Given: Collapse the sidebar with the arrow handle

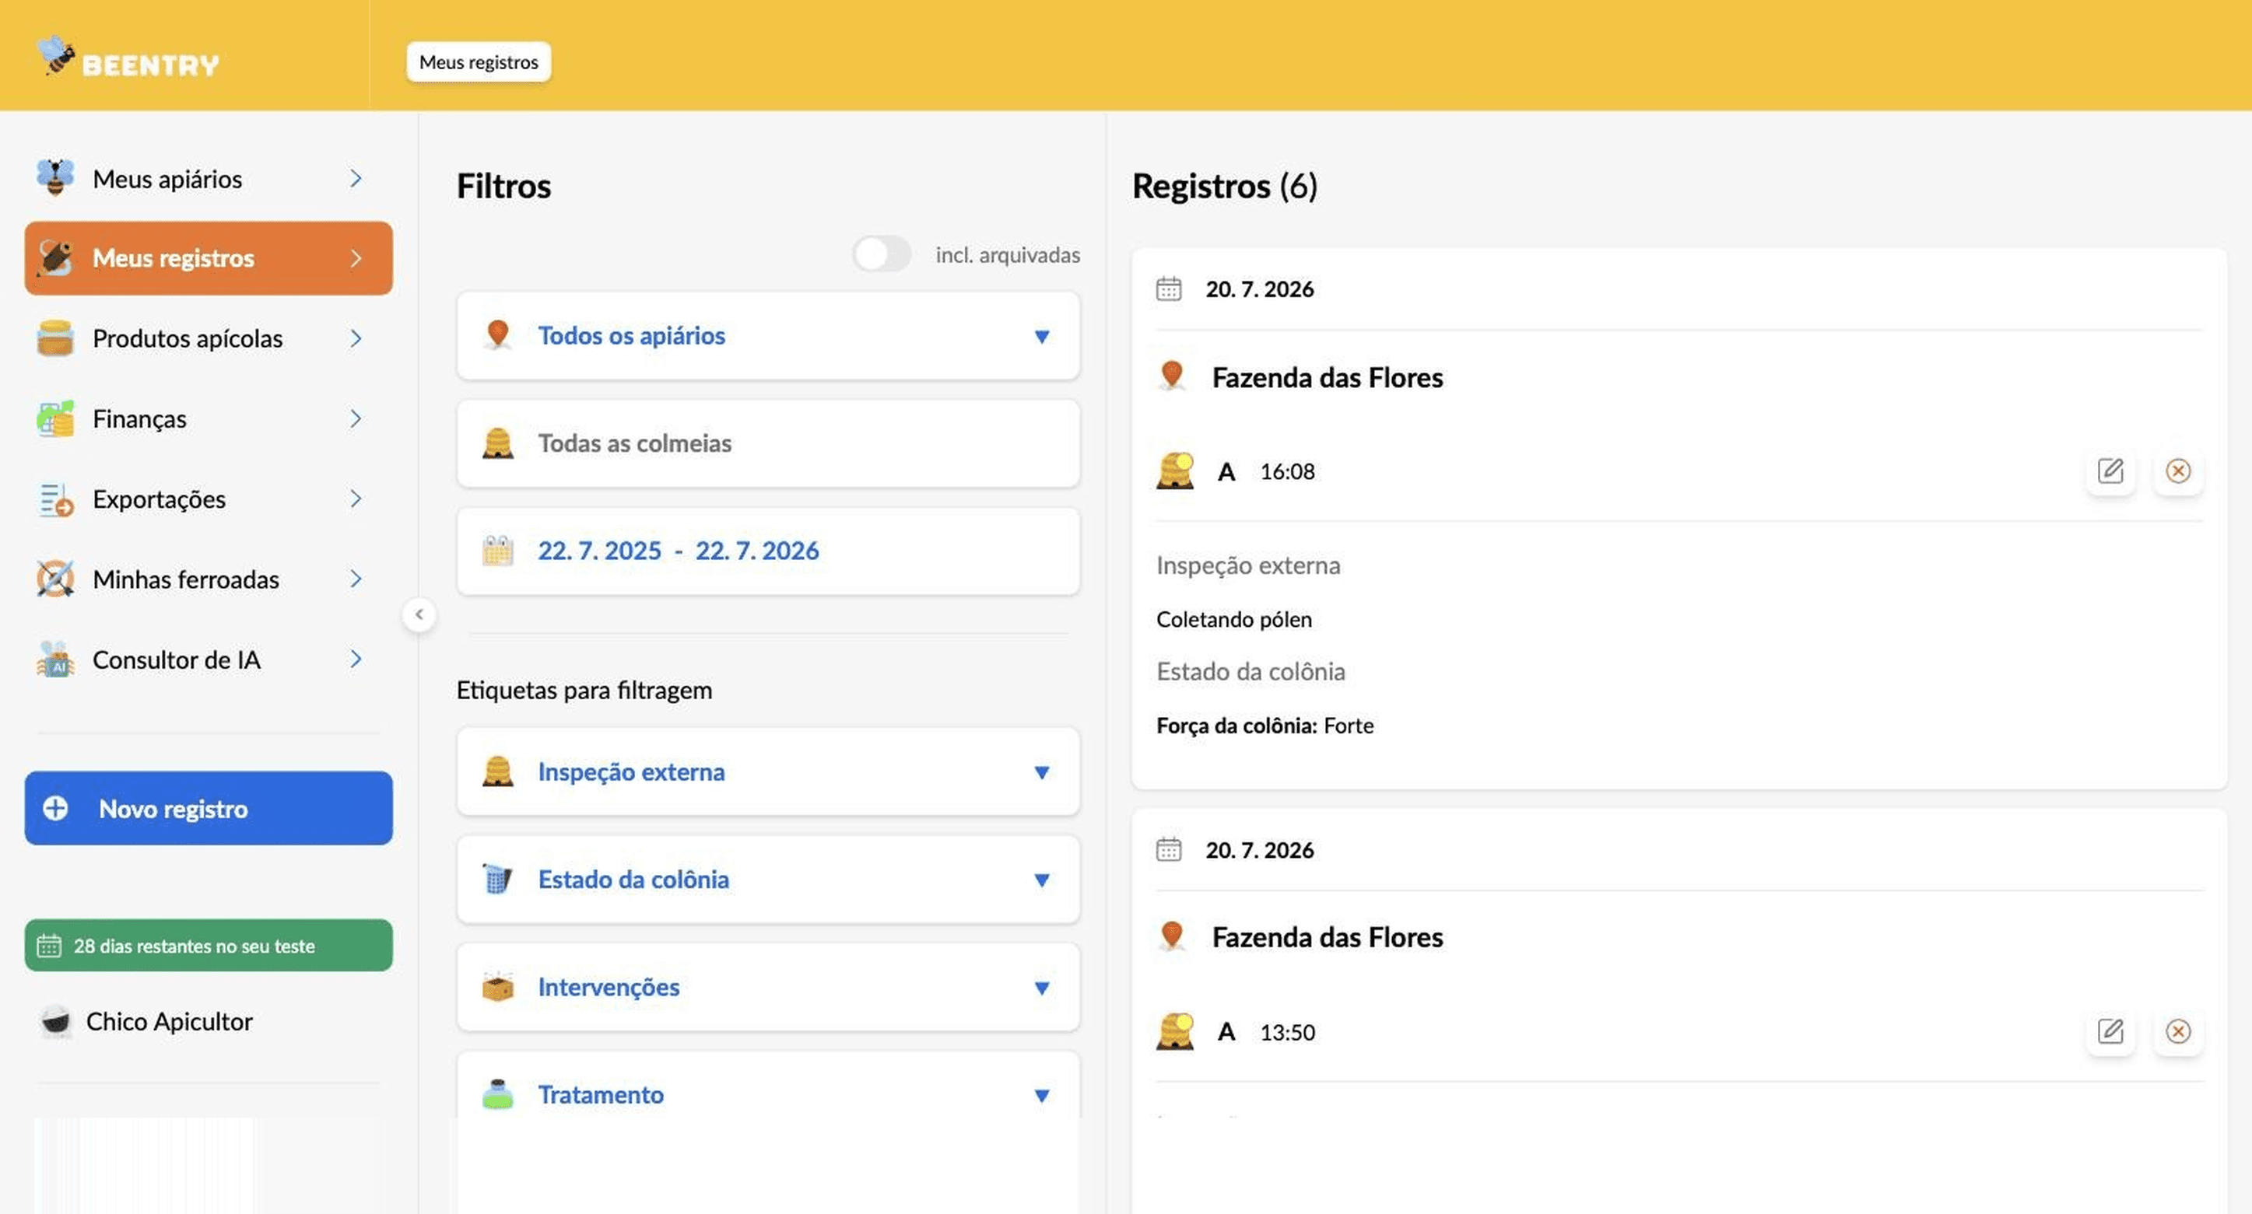Looking at the screenshot, I should pyautogui.click(x=419, y=614).
